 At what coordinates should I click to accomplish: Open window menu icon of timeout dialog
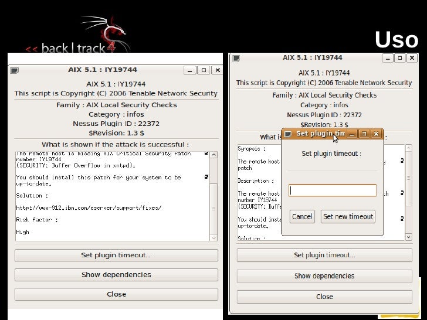click(288, 134)
